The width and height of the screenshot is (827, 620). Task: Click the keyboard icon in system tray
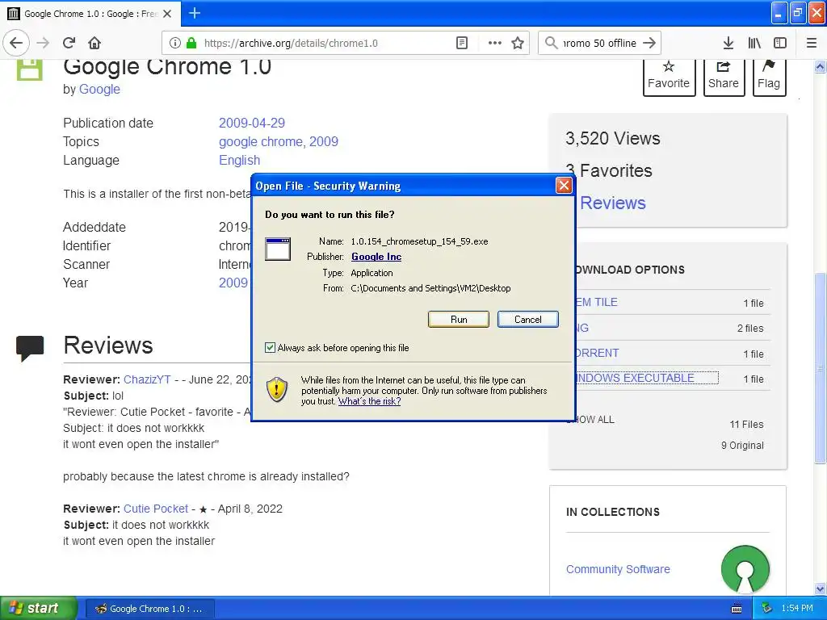pyautogui.click(x=737, y=609)
